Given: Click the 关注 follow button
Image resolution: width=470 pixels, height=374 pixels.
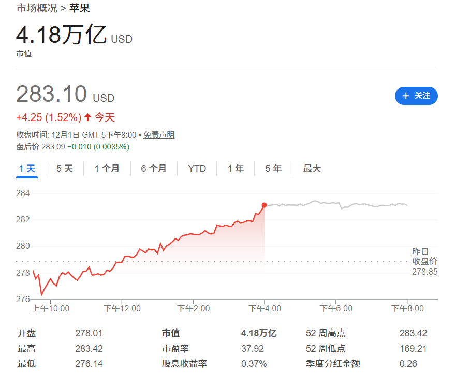Looking at the screenshot, I should pyautogui.click(x=416, y=96).
